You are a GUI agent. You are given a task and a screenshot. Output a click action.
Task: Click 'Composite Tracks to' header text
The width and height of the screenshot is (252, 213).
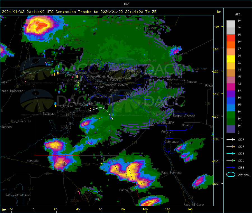77,11
